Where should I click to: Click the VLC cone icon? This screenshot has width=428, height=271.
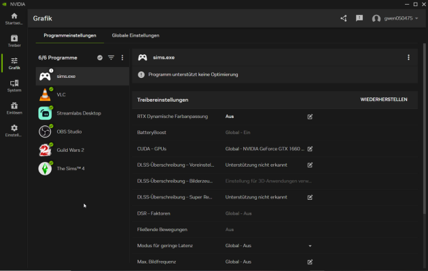(x=45, y=95)
